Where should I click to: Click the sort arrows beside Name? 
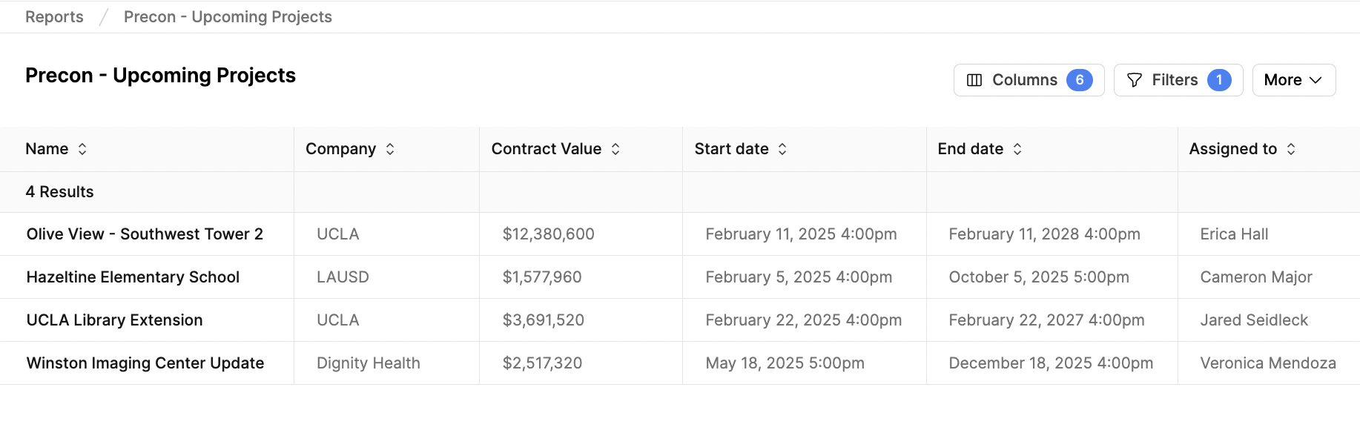pyautogui.click(x=82, y=149)
